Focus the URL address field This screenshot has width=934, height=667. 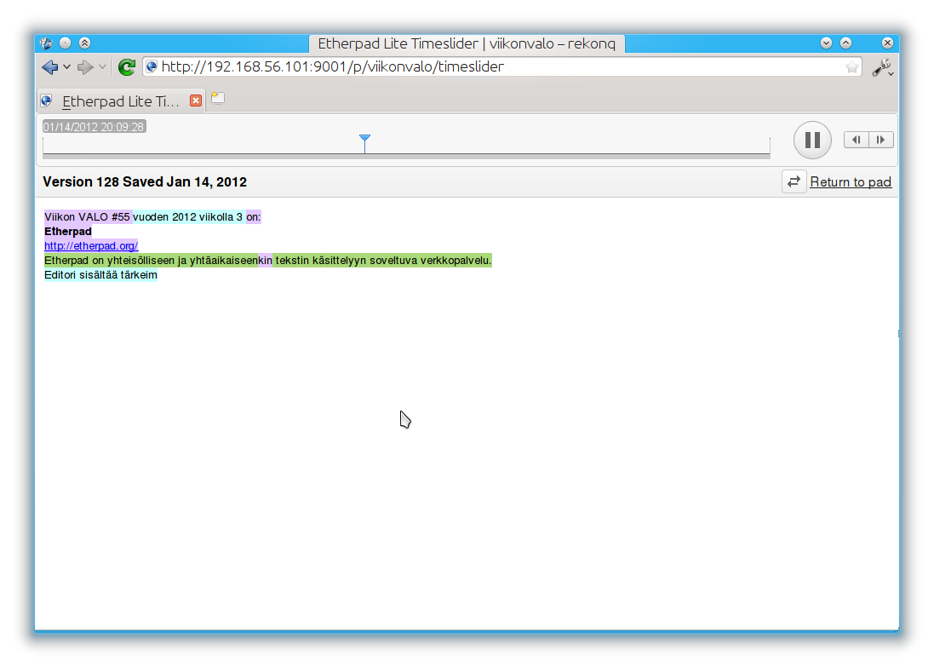pyautogui.click(x=501, y=66)
